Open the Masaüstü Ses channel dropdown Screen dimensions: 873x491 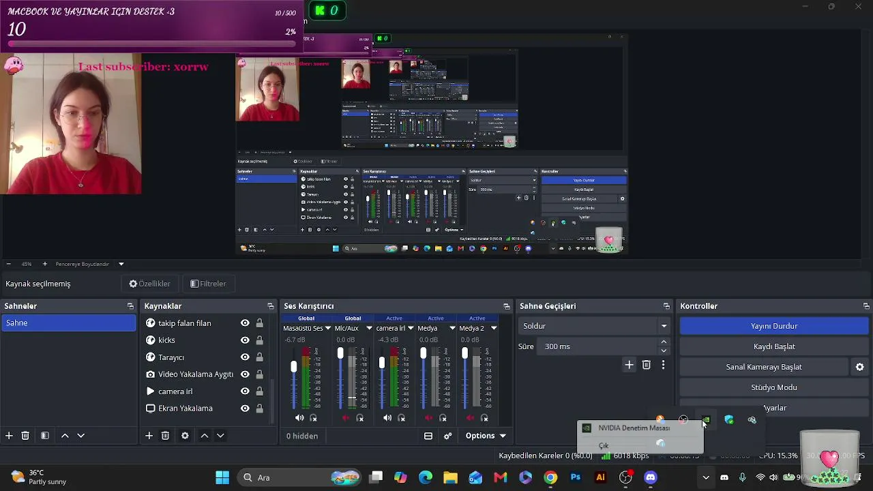click(x=328, y=328)
